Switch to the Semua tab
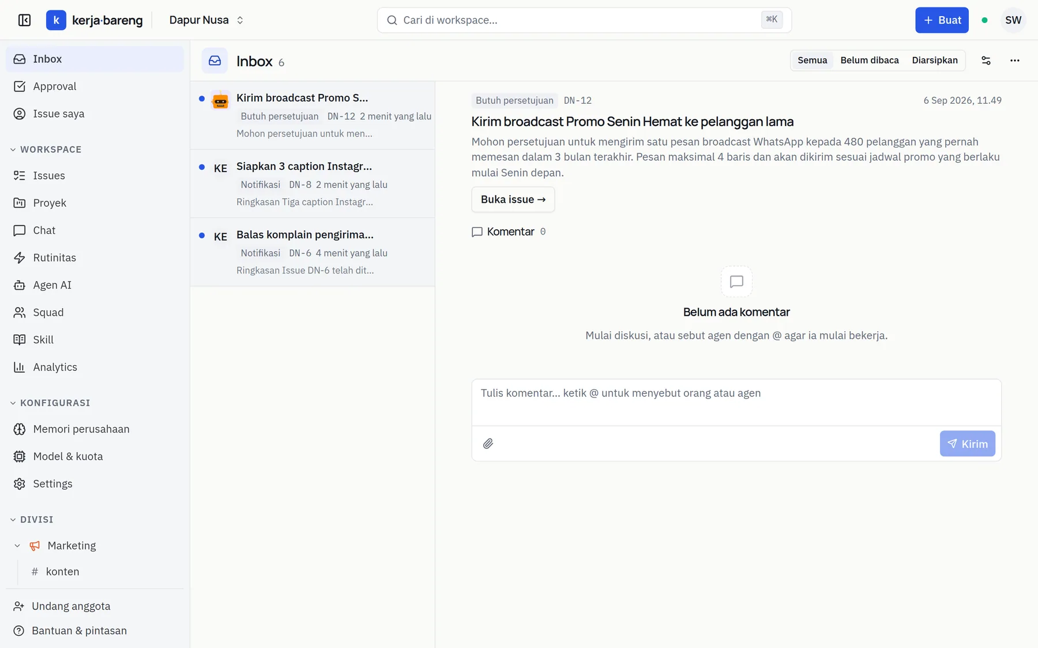The width and height of the screenshot is (1038, 648). point(812,60)
